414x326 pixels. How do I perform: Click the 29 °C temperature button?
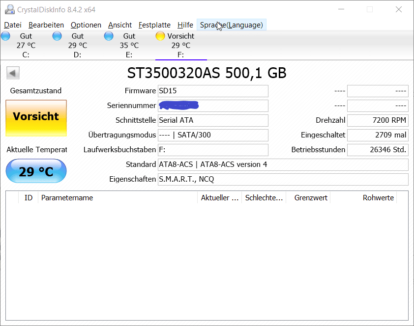(x=36, y=171)
